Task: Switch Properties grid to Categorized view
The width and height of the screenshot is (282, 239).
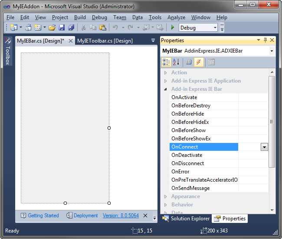Action: [166, 62]
